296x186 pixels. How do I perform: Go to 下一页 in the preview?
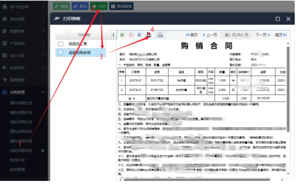point(262,35)
